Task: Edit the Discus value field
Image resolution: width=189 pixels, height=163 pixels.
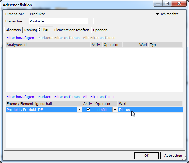Action: click(151, 110)
